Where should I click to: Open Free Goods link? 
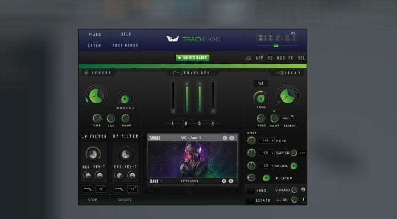(x=126, y=45)
